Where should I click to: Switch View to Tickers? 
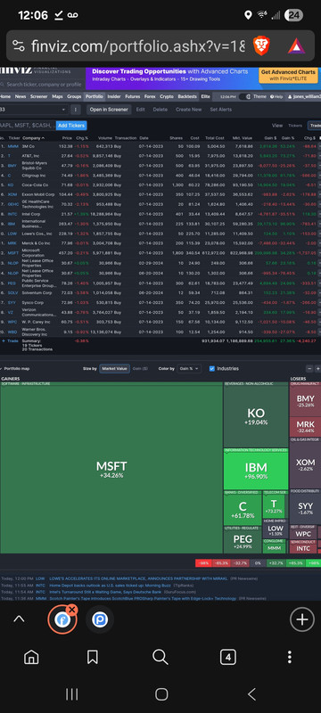pyautogui.click(x=295, y=126)
